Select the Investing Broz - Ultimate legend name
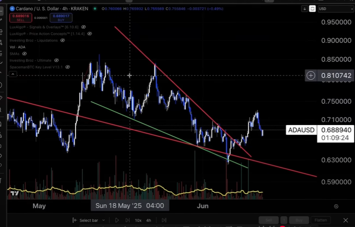The width and height of the screenshot is (355, 227). coord(31,60)
